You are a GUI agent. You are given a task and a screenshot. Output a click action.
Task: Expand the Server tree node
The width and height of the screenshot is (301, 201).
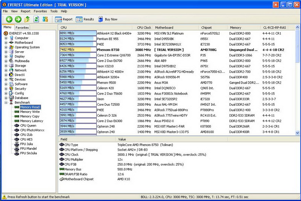[x=6, y=52]
